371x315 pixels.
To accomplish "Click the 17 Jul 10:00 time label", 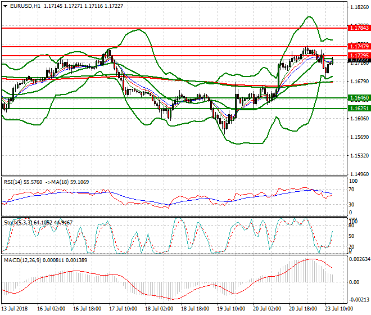I will pos(123,309).
